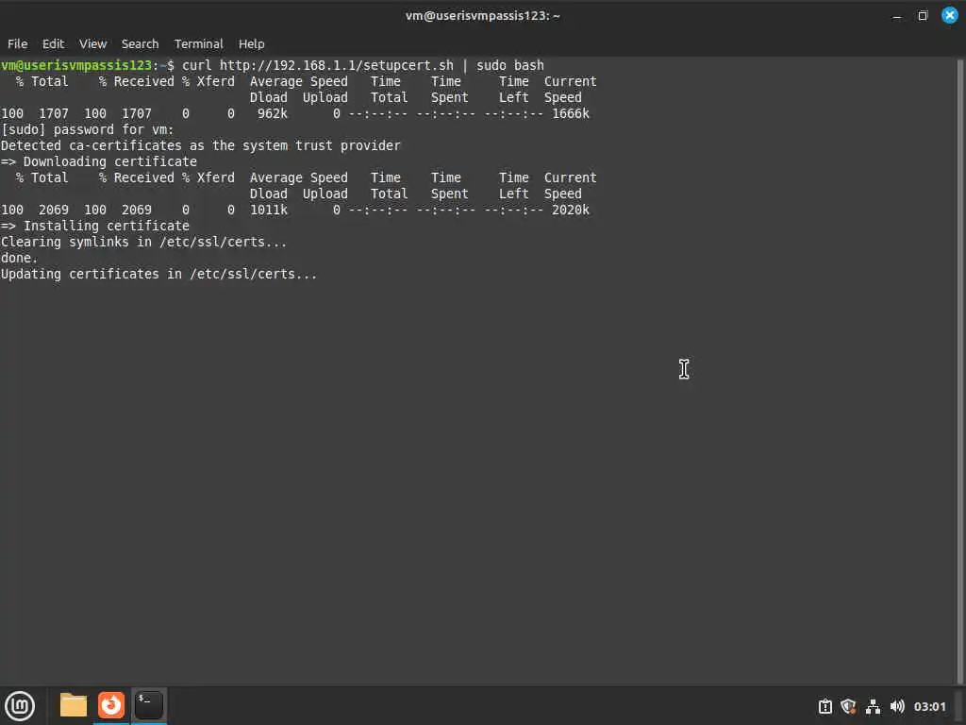The width and height of the screenshot is (966, 725).
Task: Open the Search menu
Action: pyautogui.click(x=140, y=43)
